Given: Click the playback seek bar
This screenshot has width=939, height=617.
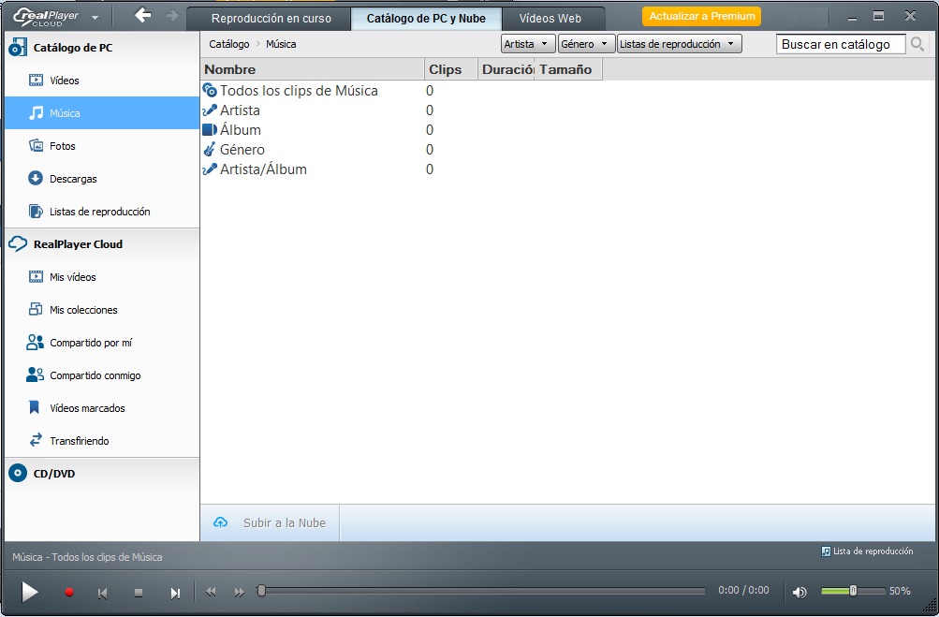Looking at the screenshot, I should [481, 591].
